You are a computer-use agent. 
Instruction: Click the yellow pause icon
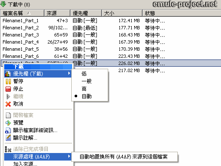click(x=8, y=81)
